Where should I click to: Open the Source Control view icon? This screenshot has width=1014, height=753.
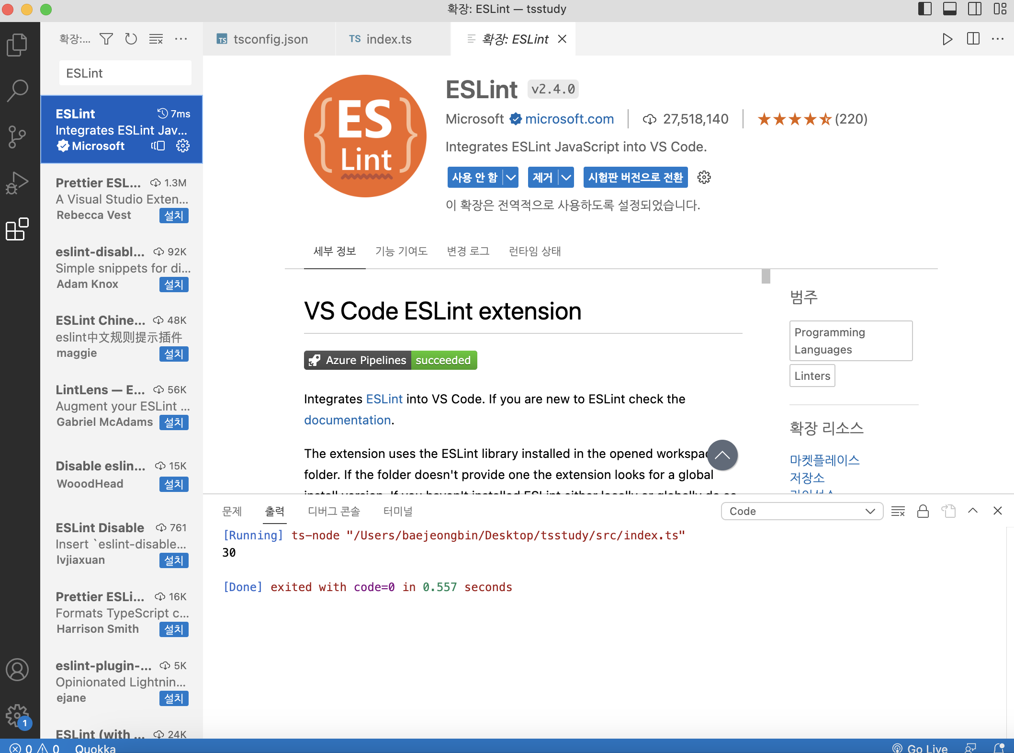click(x=18, y=137)
